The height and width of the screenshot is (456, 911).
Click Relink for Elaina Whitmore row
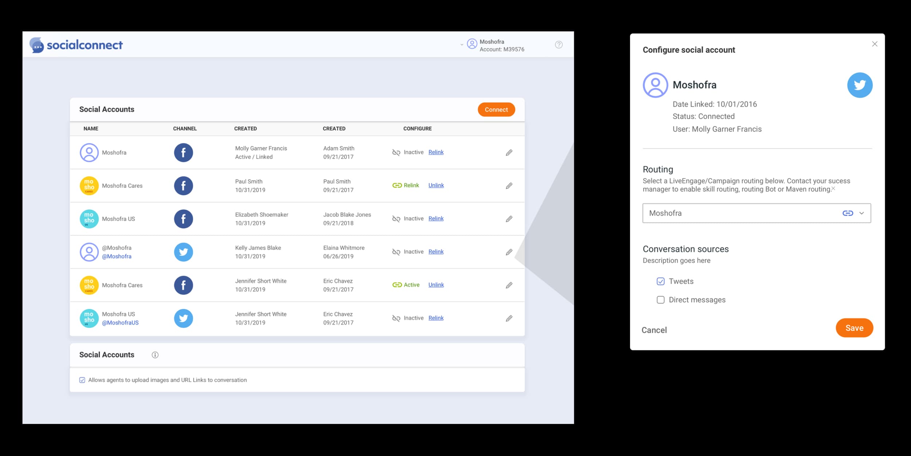[x=436, y=252]
